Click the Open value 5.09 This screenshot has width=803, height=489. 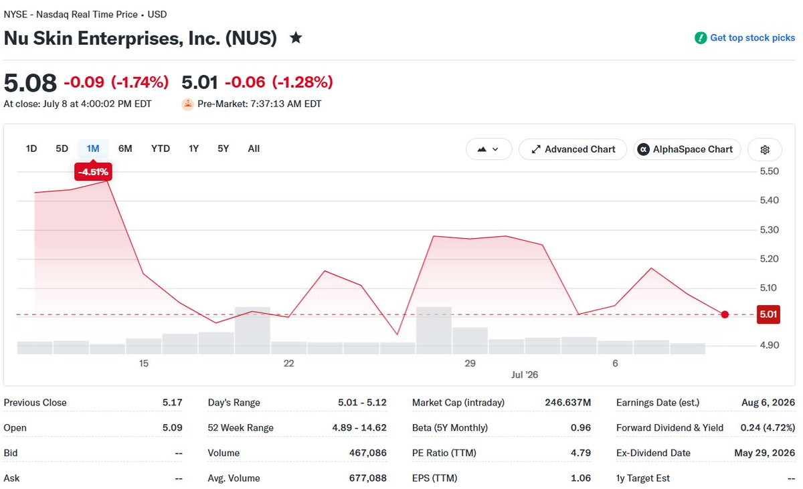click(172, 428)
